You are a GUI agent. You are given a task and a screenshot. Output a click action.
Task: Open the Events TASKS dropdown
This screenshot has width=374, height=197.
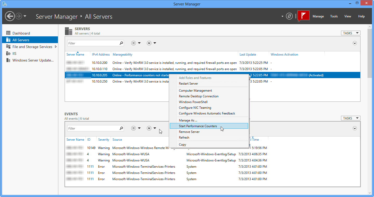pyautogui.click(x=351, y=118)
